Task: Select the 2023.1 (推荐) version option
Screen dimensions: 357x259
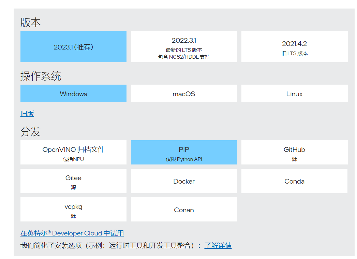Action: [73, 46]
